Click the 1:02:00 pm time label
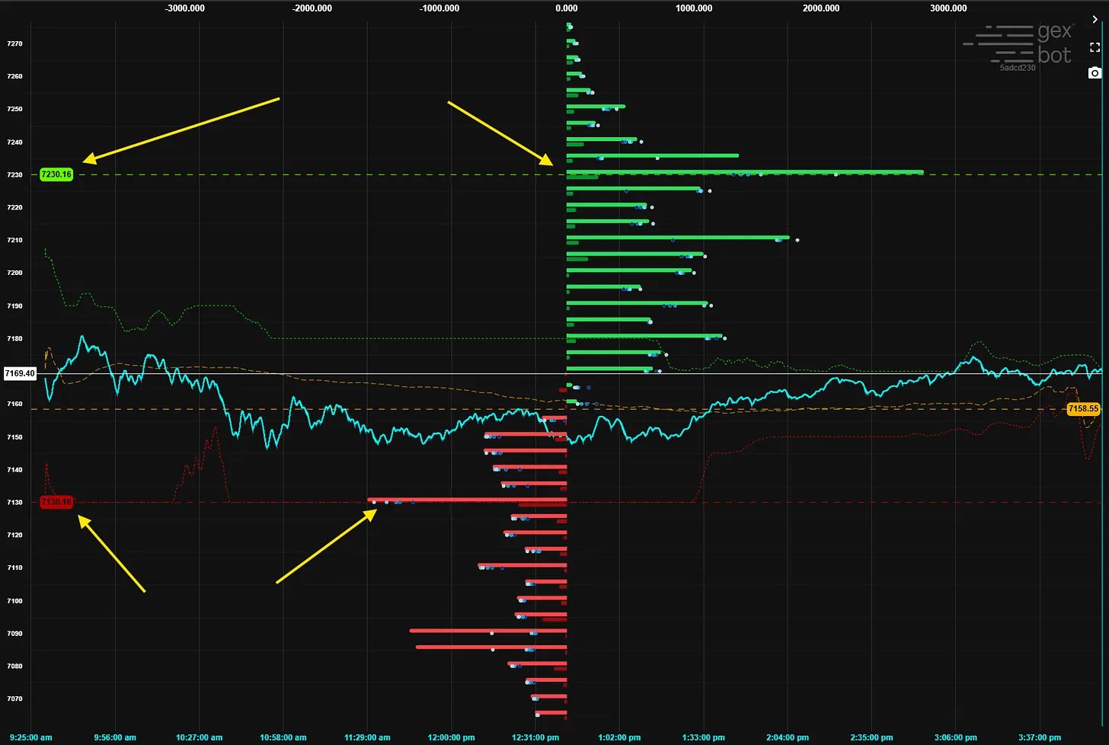Screen dimensions: 1109x745 [x=619, y=737]
